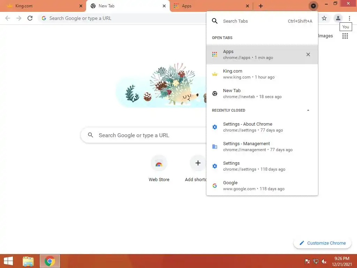Open the profile avatar menu

338,18
